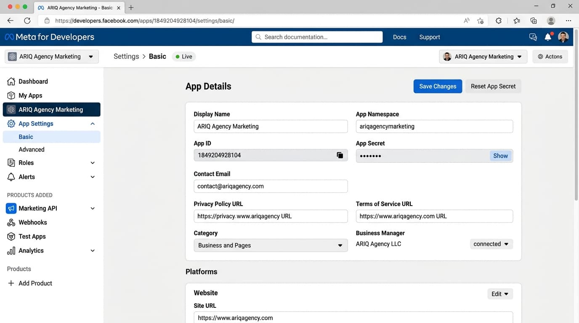Viewport: 579px width, 323px height.
Task: Open browser extensions puzzle icon
Action: 499,21
